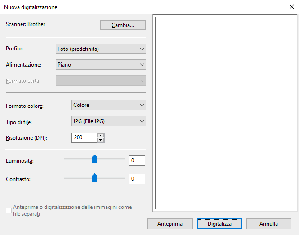Open the Profilo dropdown

click(x=101, y=49)
